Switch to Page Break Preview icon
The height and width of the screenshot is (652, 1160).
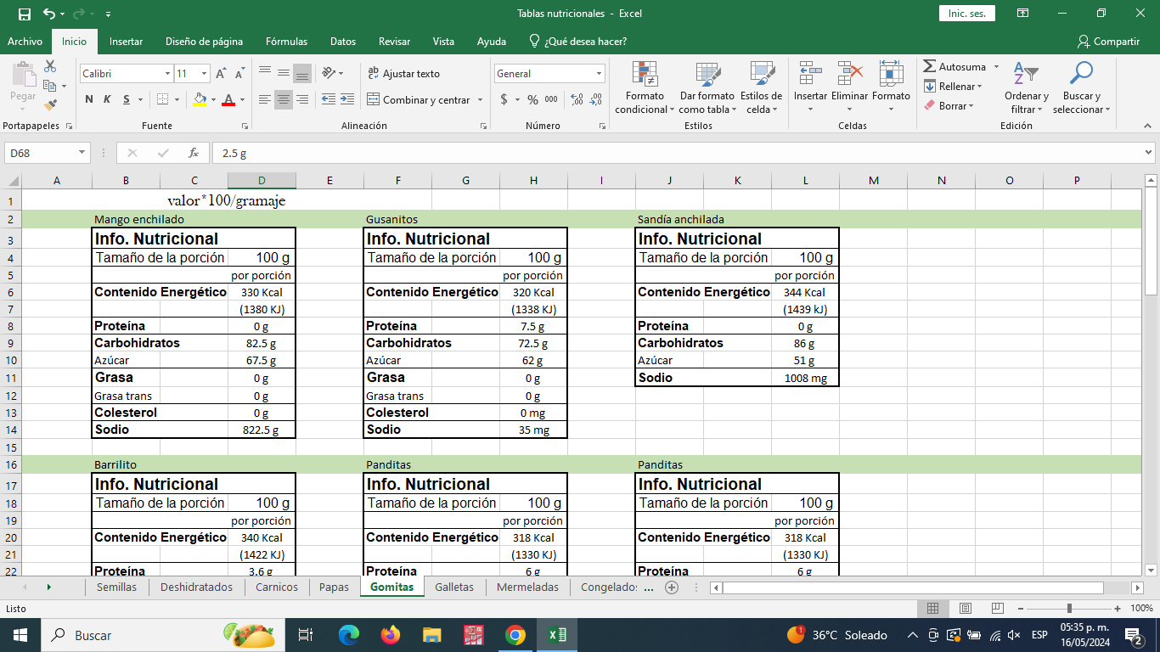coord(997,609)
